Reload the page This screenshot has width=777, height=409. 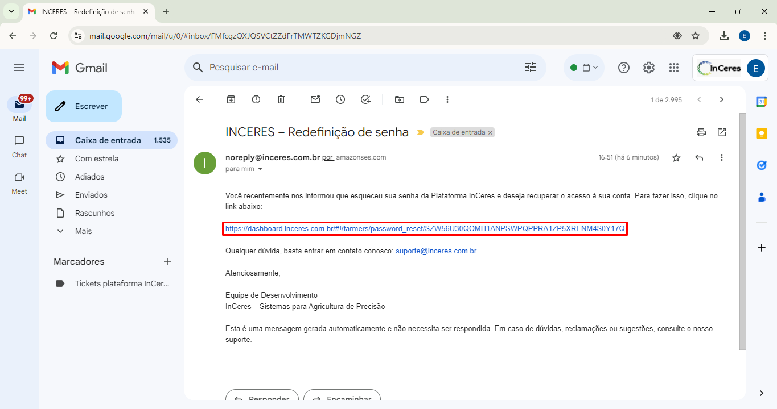pos(54,36)
